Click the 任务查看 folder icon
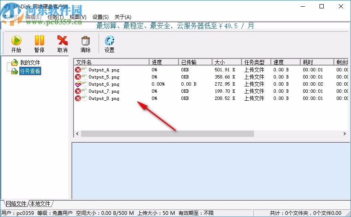Viewport: 351px width, 217px height. point(15,71)
